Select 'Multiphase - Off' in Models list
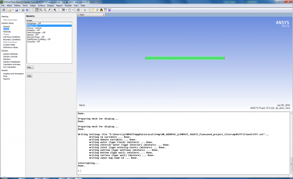The height and width of the screenshot is (179, 293). (x=49, y=23)
